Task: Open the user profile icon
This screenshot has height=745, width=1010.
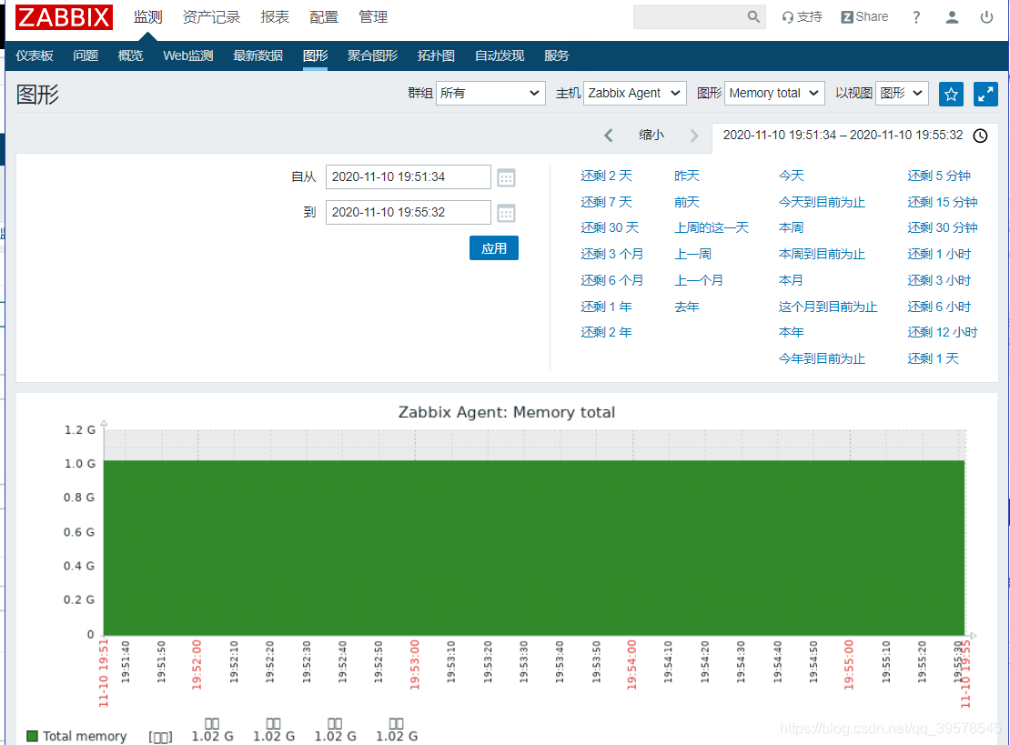Action: (x=952, y=17)
